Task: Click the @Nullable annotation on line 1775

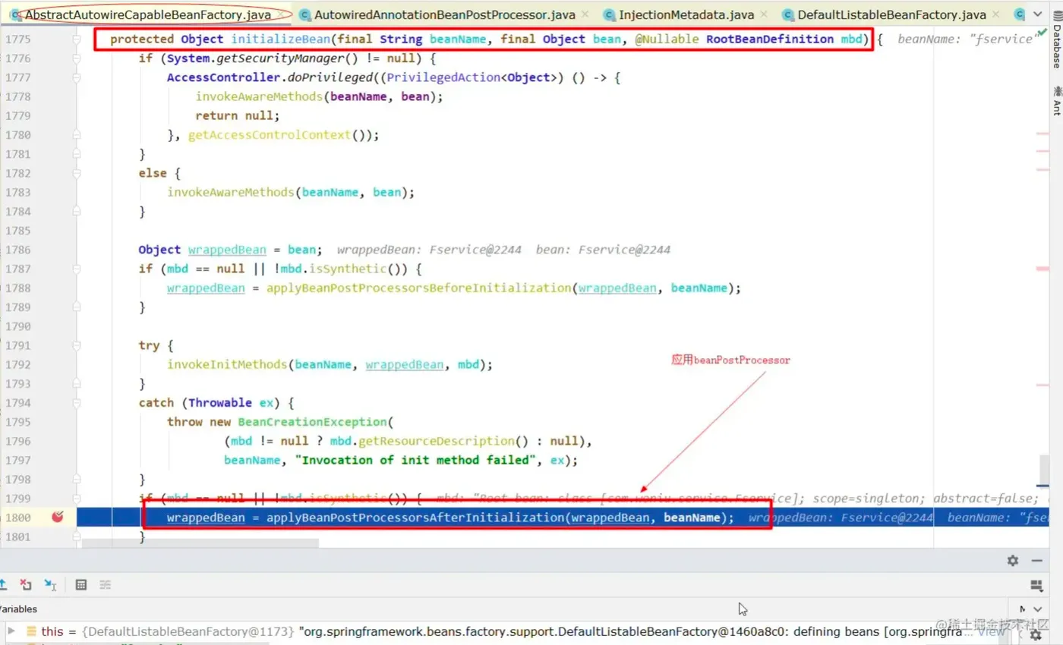Action: 667,39
